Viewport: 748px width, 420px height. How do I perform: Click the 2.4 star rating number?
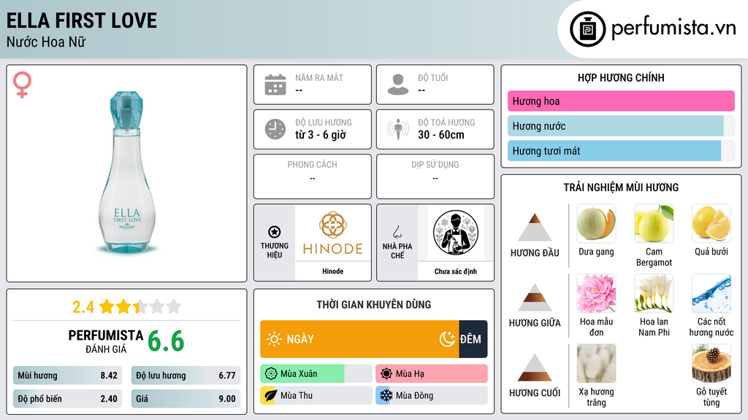click(83, 307)
